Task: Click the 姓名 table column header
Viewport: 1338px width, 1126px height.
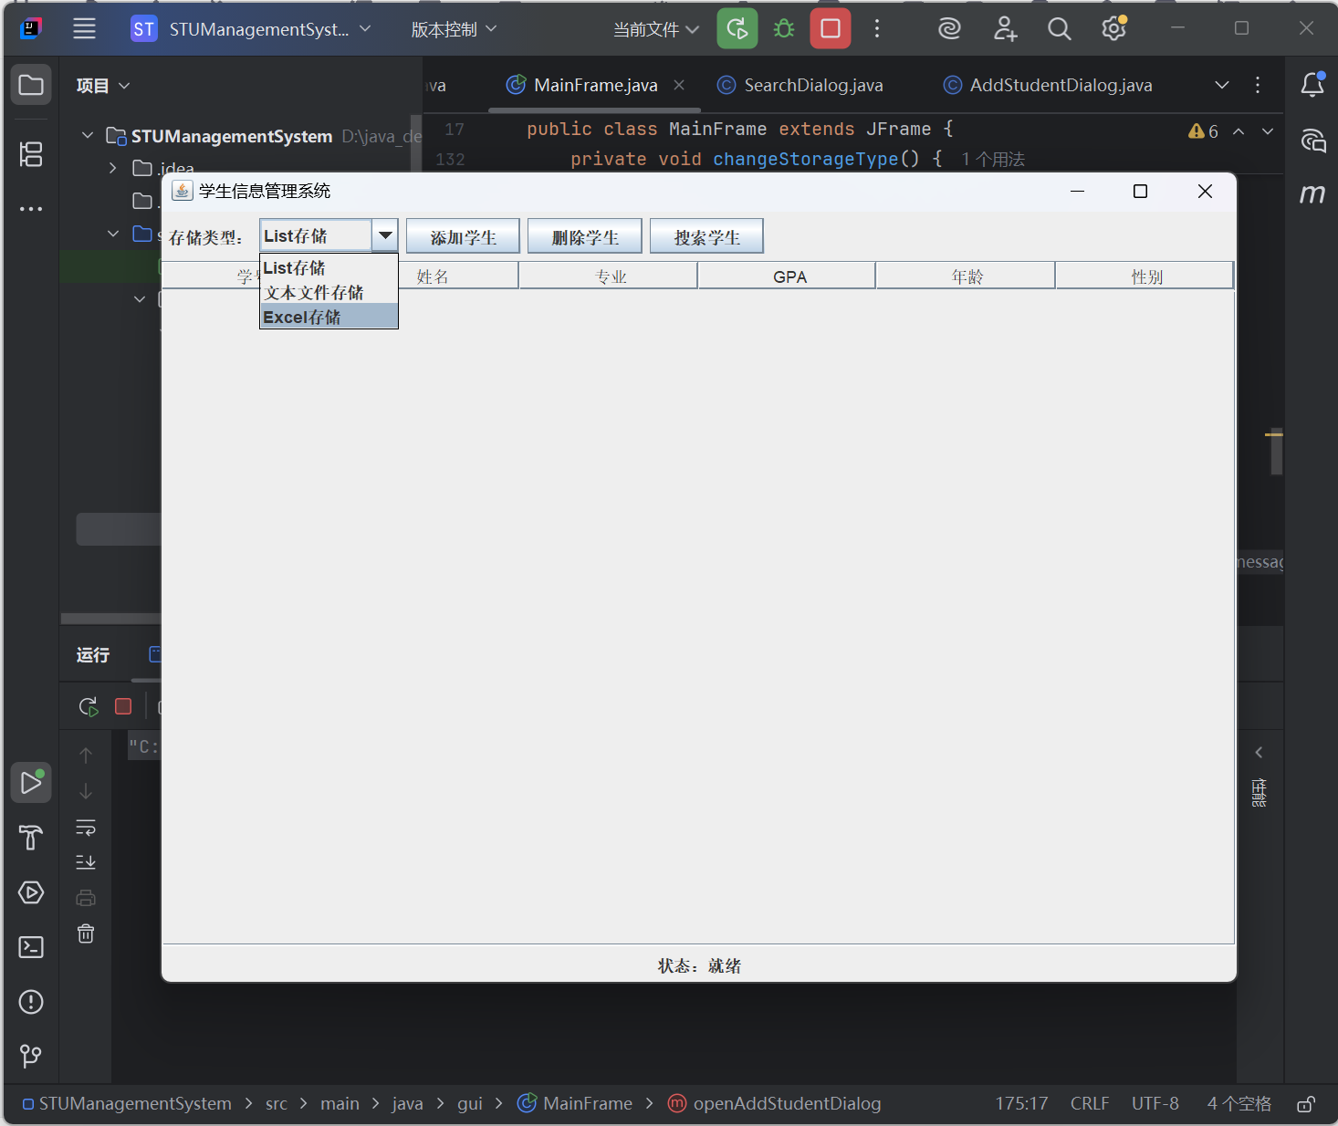Action: pos(458,276)
